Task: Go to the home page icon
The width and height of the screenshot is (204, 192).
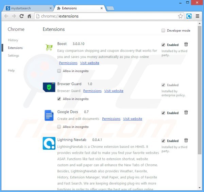Action: (29, 16)
